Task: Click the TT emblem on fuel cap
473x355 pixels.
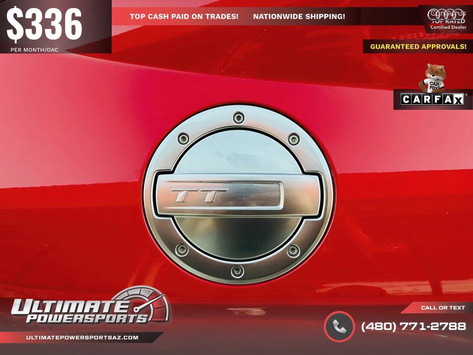Action: (199, 195)
